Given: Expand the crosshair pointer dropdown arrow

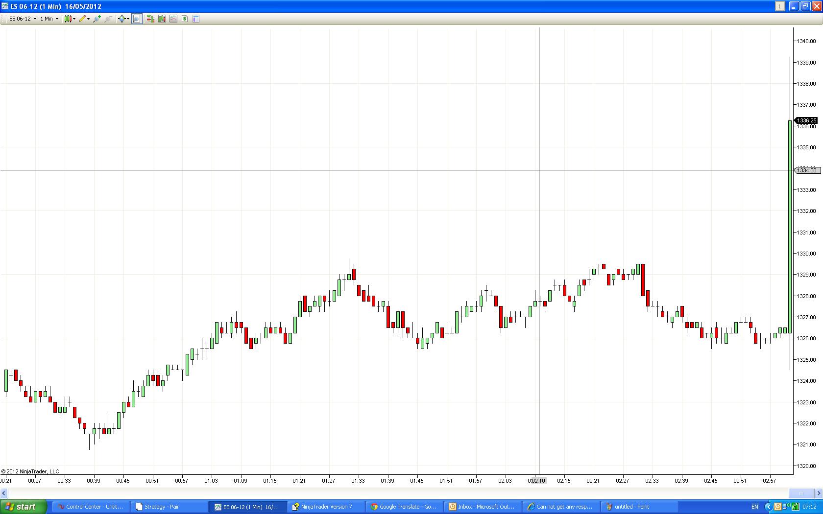Looking at the screenshot, I should pyautogui.click(x=128, y=19).
